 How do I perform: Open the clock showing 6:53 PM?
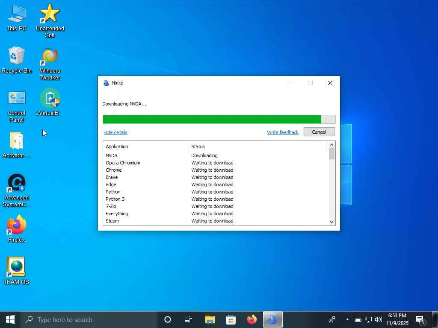pyautogui.click(x=397, y=319)
